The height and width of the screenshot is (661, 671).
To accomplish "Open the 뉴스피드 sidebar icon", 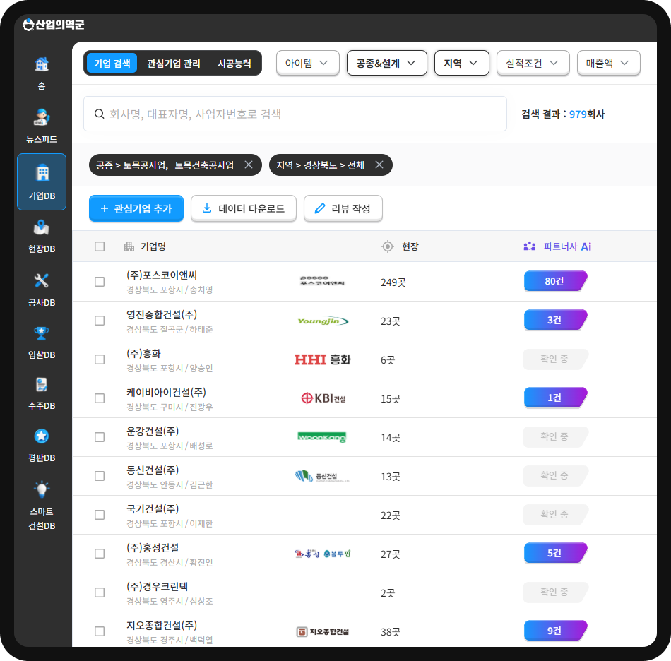I will [x=42, y=117].
